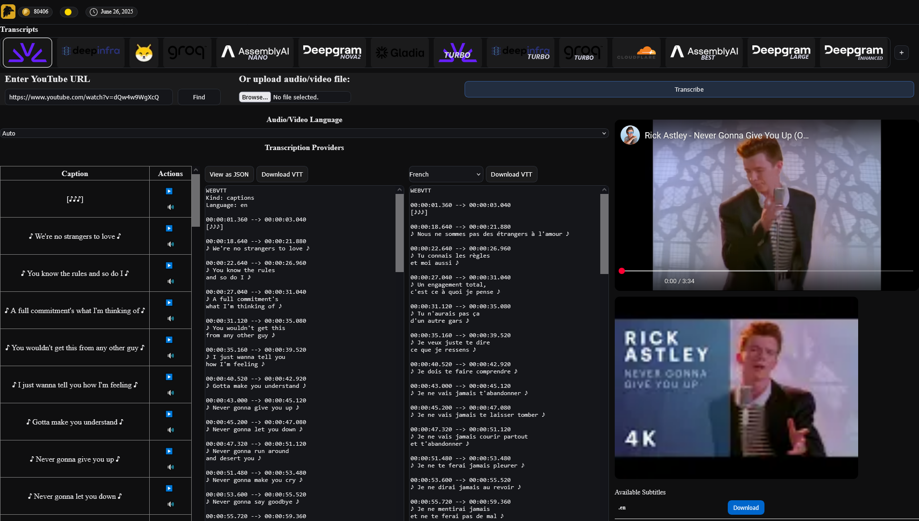The image size is (919, 521).
Task: Click the app logo in top-left corner
Action: pos(8,12)
